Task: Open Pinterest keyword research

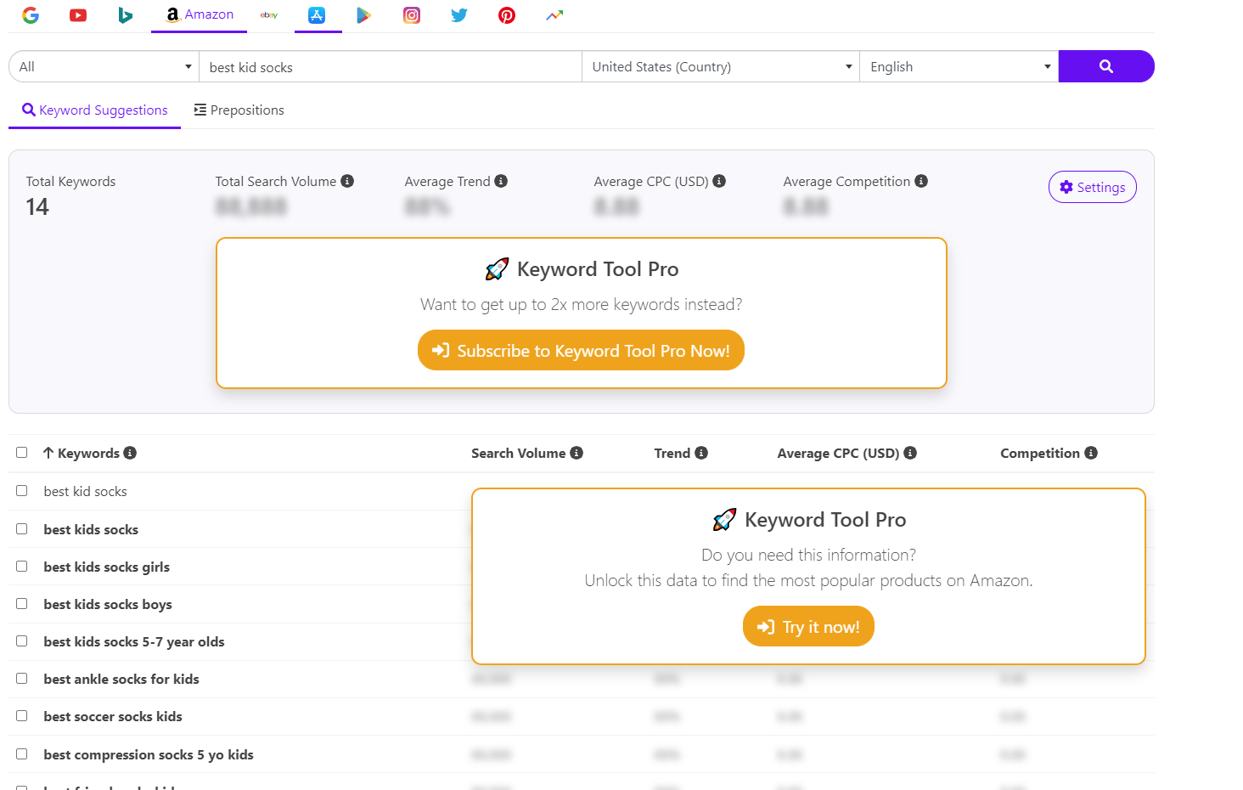Action: [x=506, y=15]
